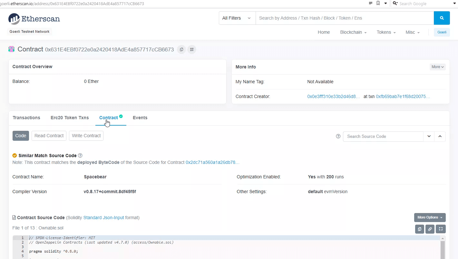Screen dimensions: 458x259
Task: Click Similar Match help question icon
Action: [80, 156]
